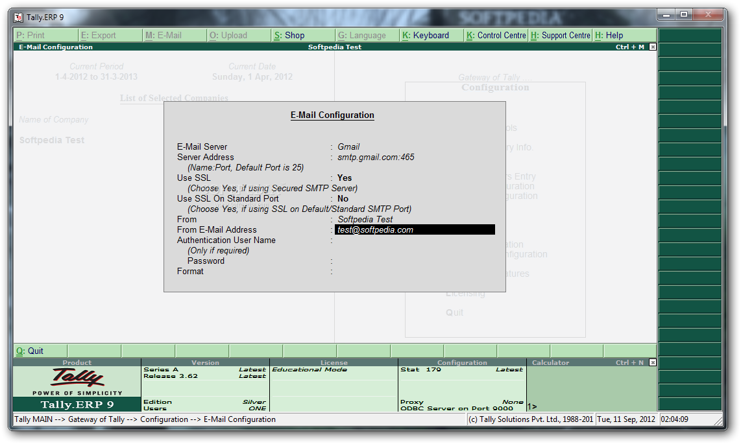This screenshot has height=444, width=741.
Task: Click the From value Softpedia Test
Action: pyautogui.click(x=365, y=219)
